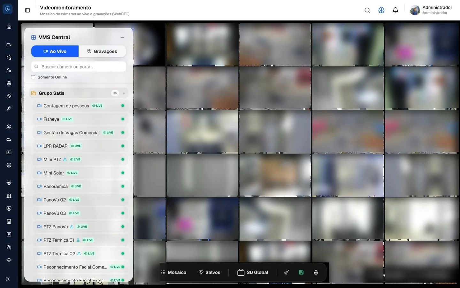Open the notifications bell

click(x=395, y=10)
